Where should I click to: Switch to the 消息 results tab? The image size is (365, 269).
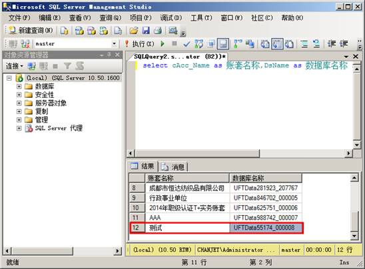click(173, 166)
